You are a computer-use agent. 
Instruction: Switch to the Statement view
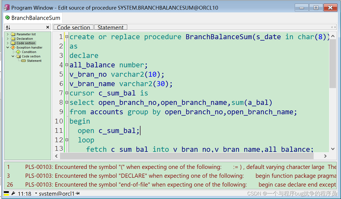(111, 27)
